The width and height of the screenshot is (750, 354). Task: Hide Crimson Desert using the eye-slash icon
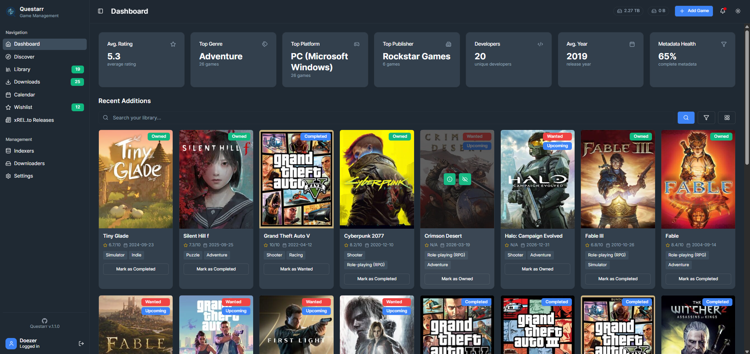click(465, 179)
